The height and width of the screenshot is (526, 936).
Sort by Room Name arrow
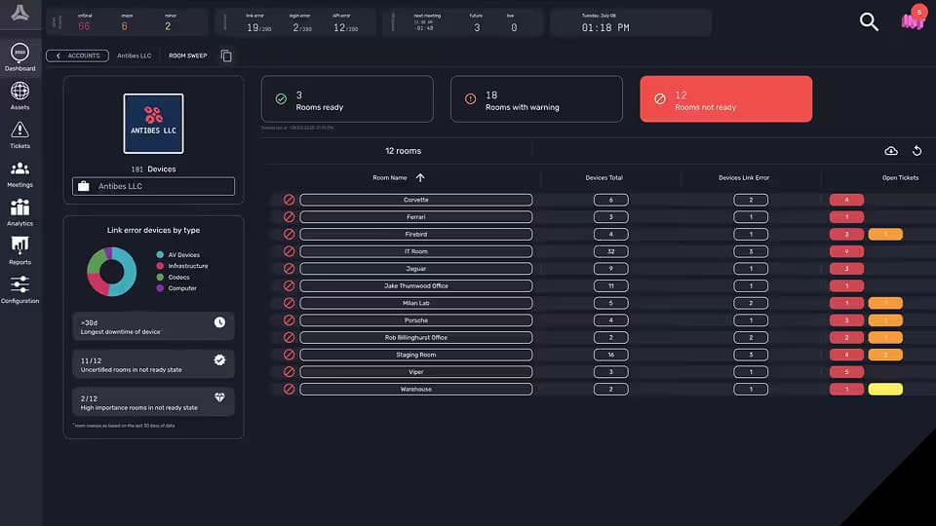[420, 178]
